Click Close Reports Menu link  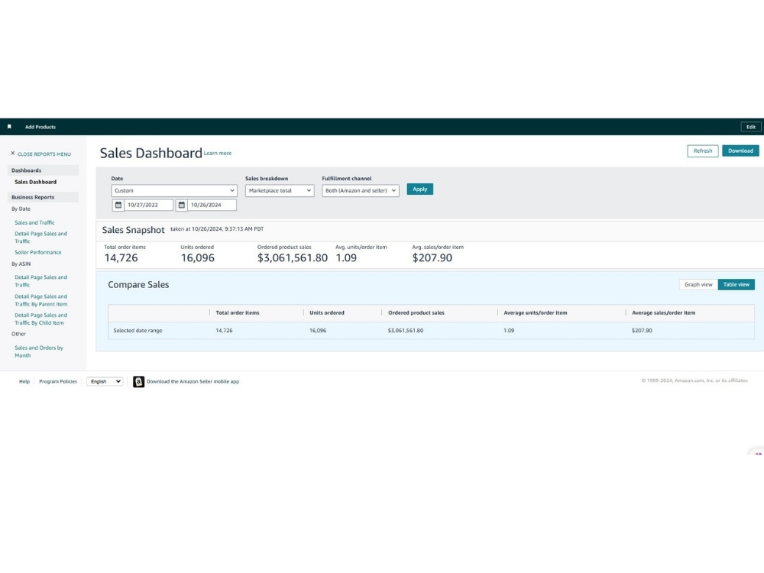coord(44,154)
